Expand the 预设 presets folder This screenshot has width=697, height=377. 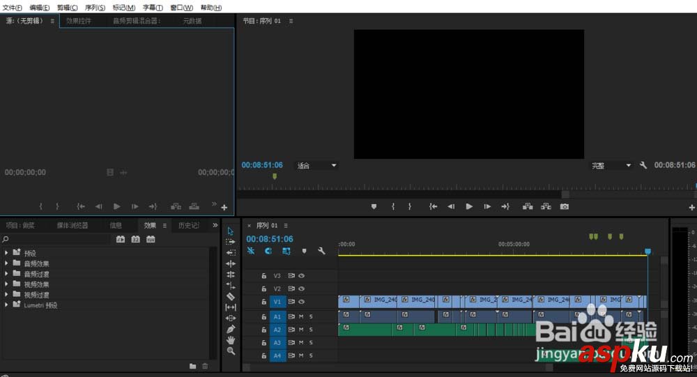click(x=6, y=252)
